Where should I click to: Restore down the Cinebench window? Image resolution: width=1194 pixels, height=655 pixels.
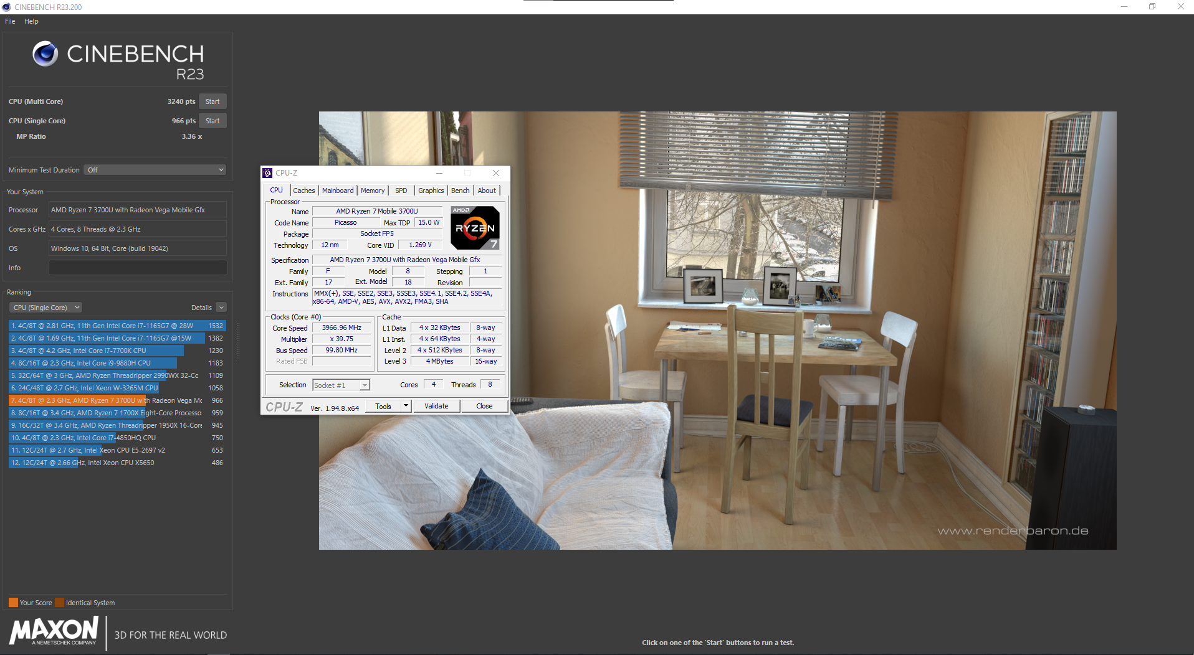pos(1152,7)
